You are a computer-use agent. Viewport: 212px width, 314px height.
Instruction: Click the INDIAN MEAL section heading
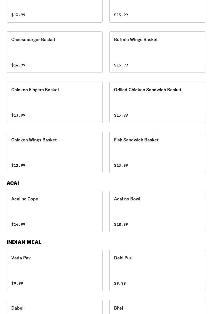pyautogui.click(x=24, y=242)
